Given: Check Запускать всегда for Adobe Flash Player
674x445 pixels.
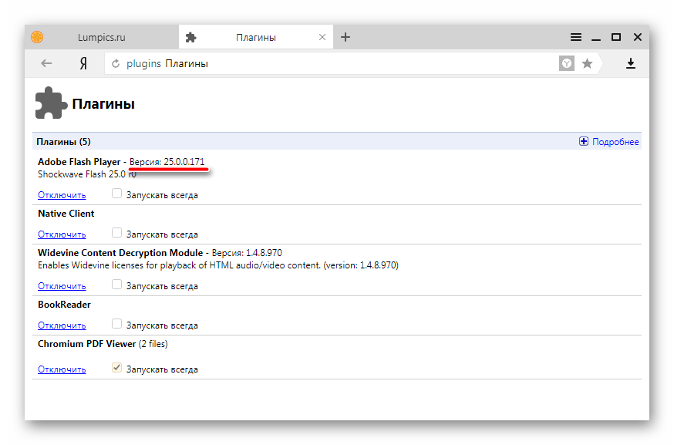Looking at the screenshot, I should (116, 194).
